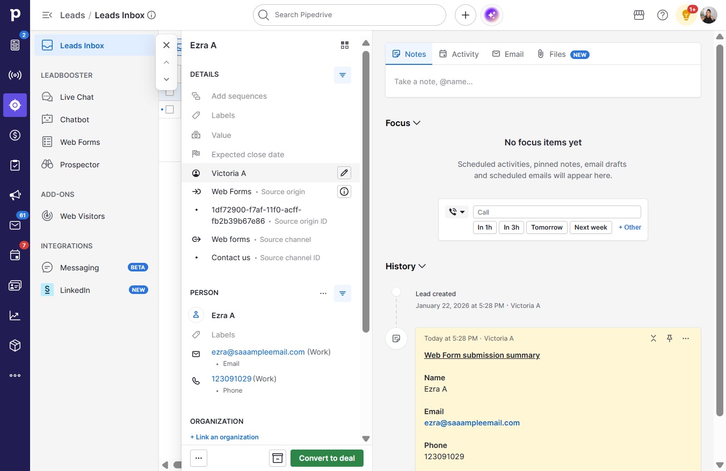Click the Pipedrive logo
Image resolution: width=726 pixels, height=471 pixels.
click(x=15, y=15)
